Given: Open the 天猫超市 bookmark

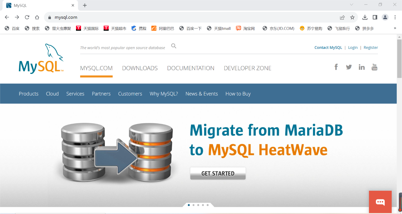Looking at the screenshot, I should point(115,28).
